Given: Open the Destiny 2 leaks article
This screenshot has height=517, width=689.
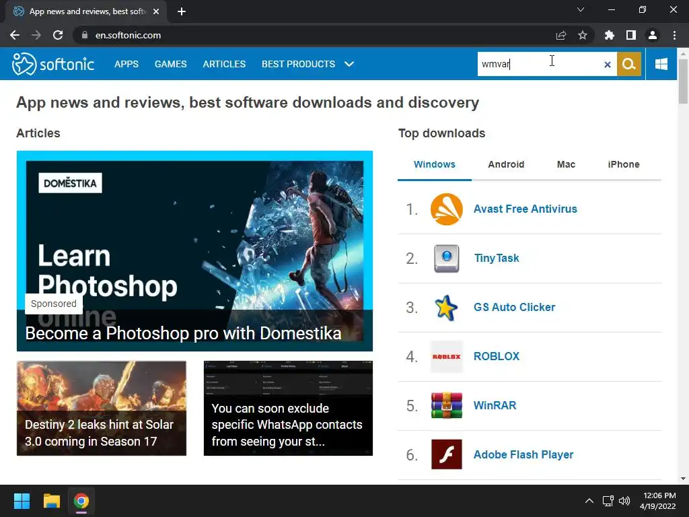Looking at the screenshot, I should point(102,409).
